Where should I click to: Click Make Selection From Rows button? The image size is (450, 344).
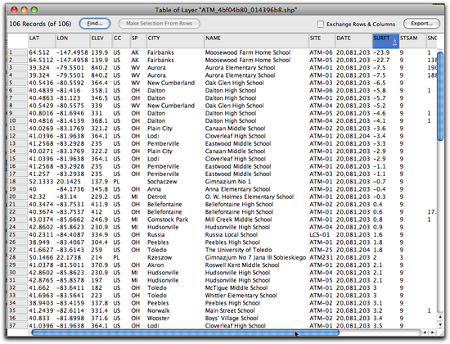[x=159, y=24]
